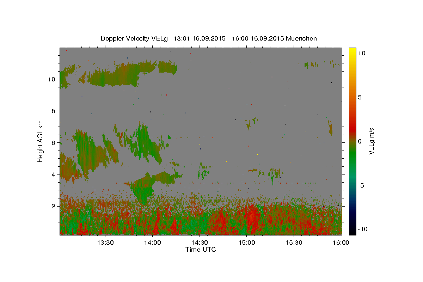Click the 2 km height tick label
Screen dimensions: 423x282
(x=53, y=206)
